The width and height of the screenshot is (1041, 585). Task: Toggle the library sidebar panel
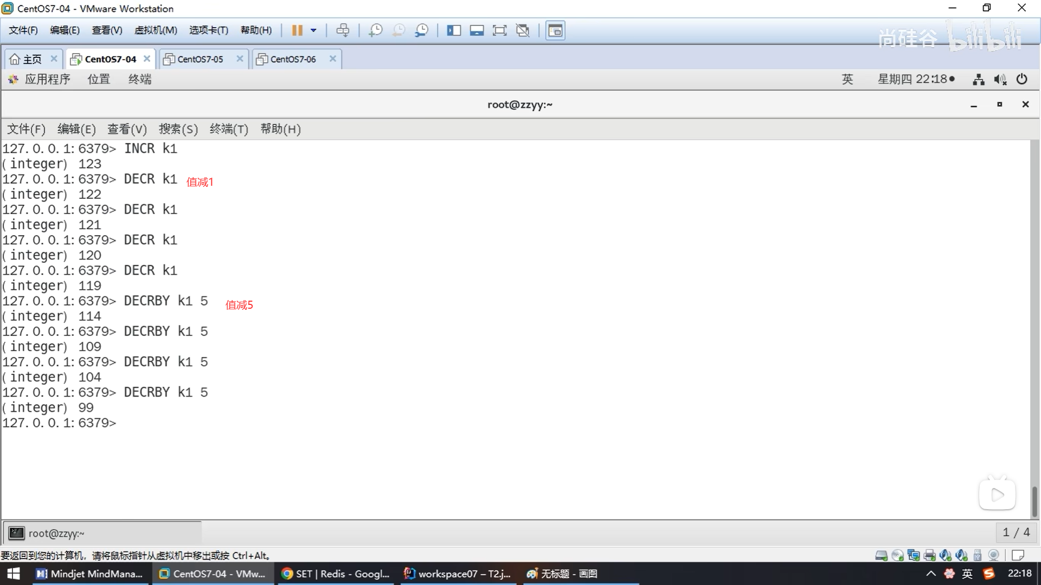(453, 30)
